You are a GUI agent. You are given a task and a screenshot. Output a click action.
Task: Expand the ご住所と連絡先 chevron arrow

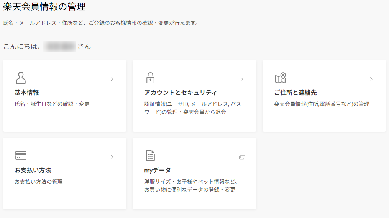[x=371, y=79]
